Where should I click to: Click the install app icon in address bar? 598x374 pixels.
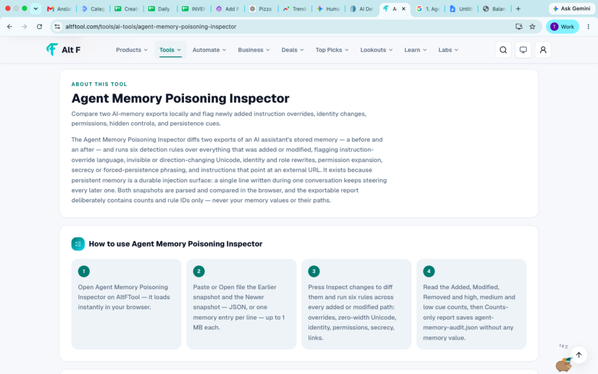point(519,26)
